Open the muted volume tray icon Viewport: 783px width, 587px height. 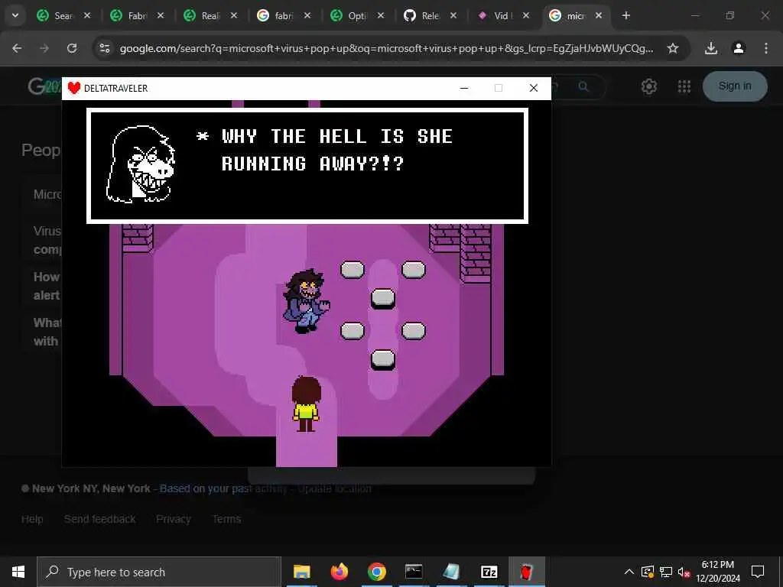pyautogui.click(x=684, y=572)
